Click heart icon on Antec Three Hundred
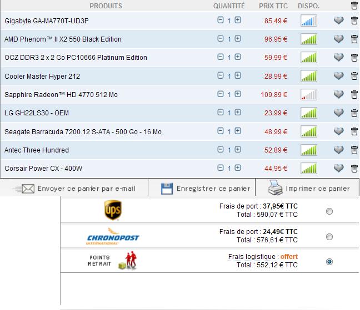The width and height of the screenshot is (360, 310). [x=338, y=150]
